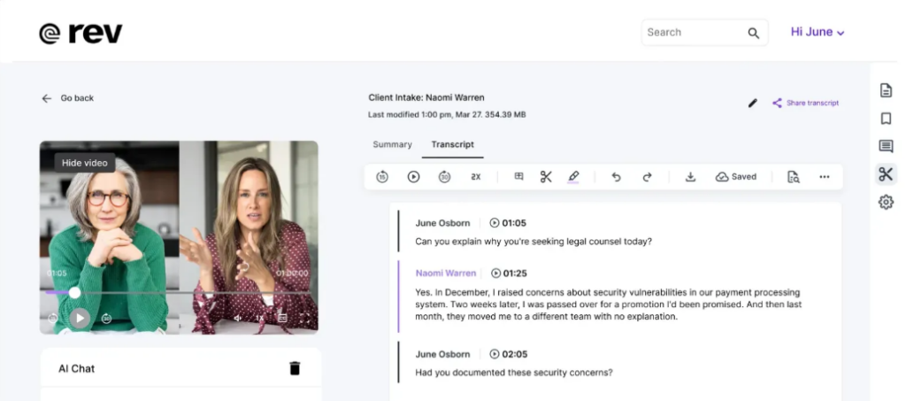Jump to 02:05 timestamp for June Osborn
This screenshot has height=401, width=906.
(509, 354)
